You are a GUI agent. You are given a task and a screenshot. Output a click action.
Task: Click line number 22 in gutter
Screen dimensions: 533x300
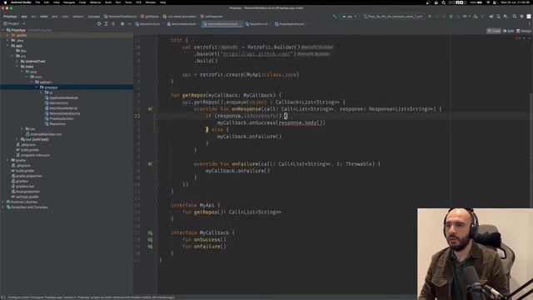(137, 116)
